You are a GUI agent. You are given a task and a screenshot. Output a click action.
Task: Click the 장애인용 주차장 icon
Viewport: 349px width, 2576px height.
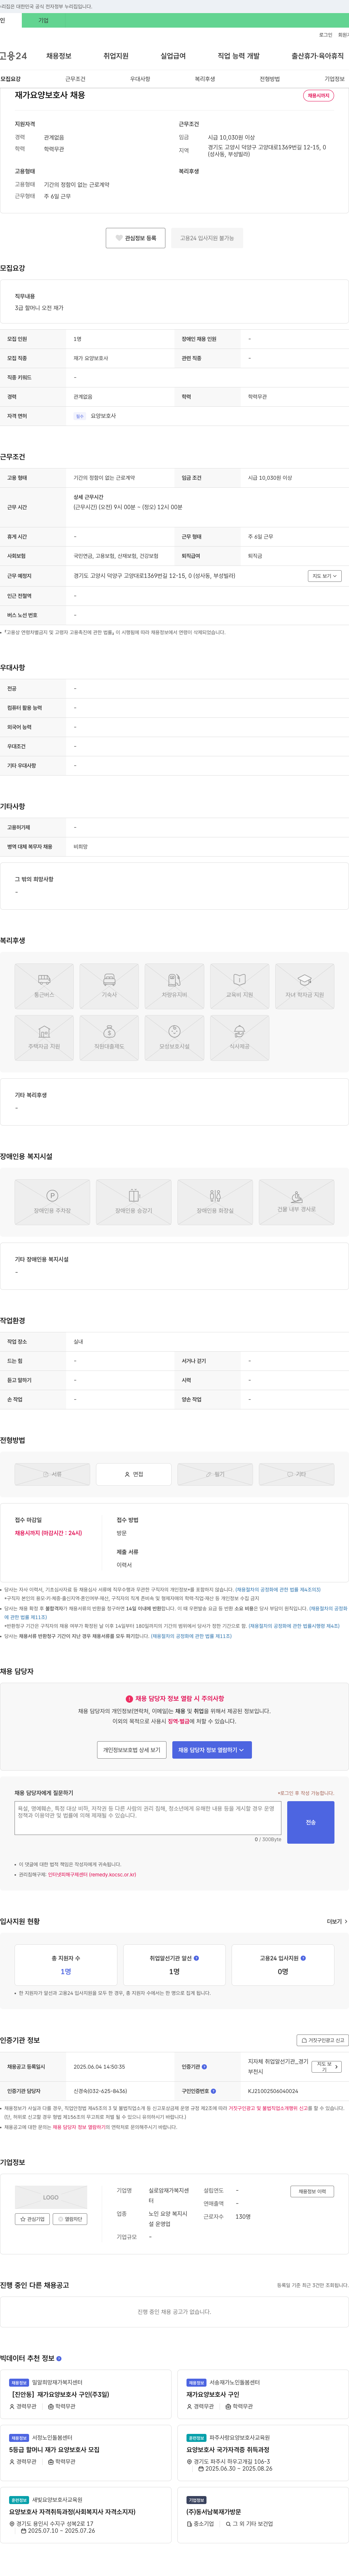point(52,1202)
